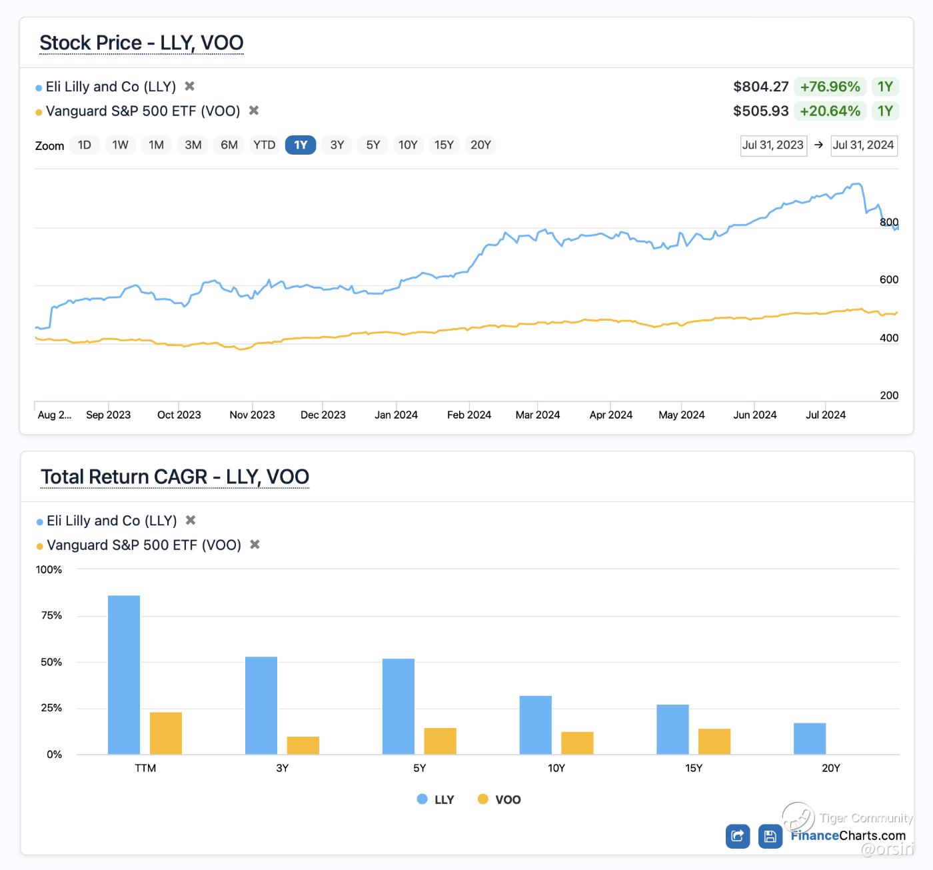Screen dimensions: 933x870
Task: Click Eli Lilly label in Total Return chart
Action: [x=112, y=521]
